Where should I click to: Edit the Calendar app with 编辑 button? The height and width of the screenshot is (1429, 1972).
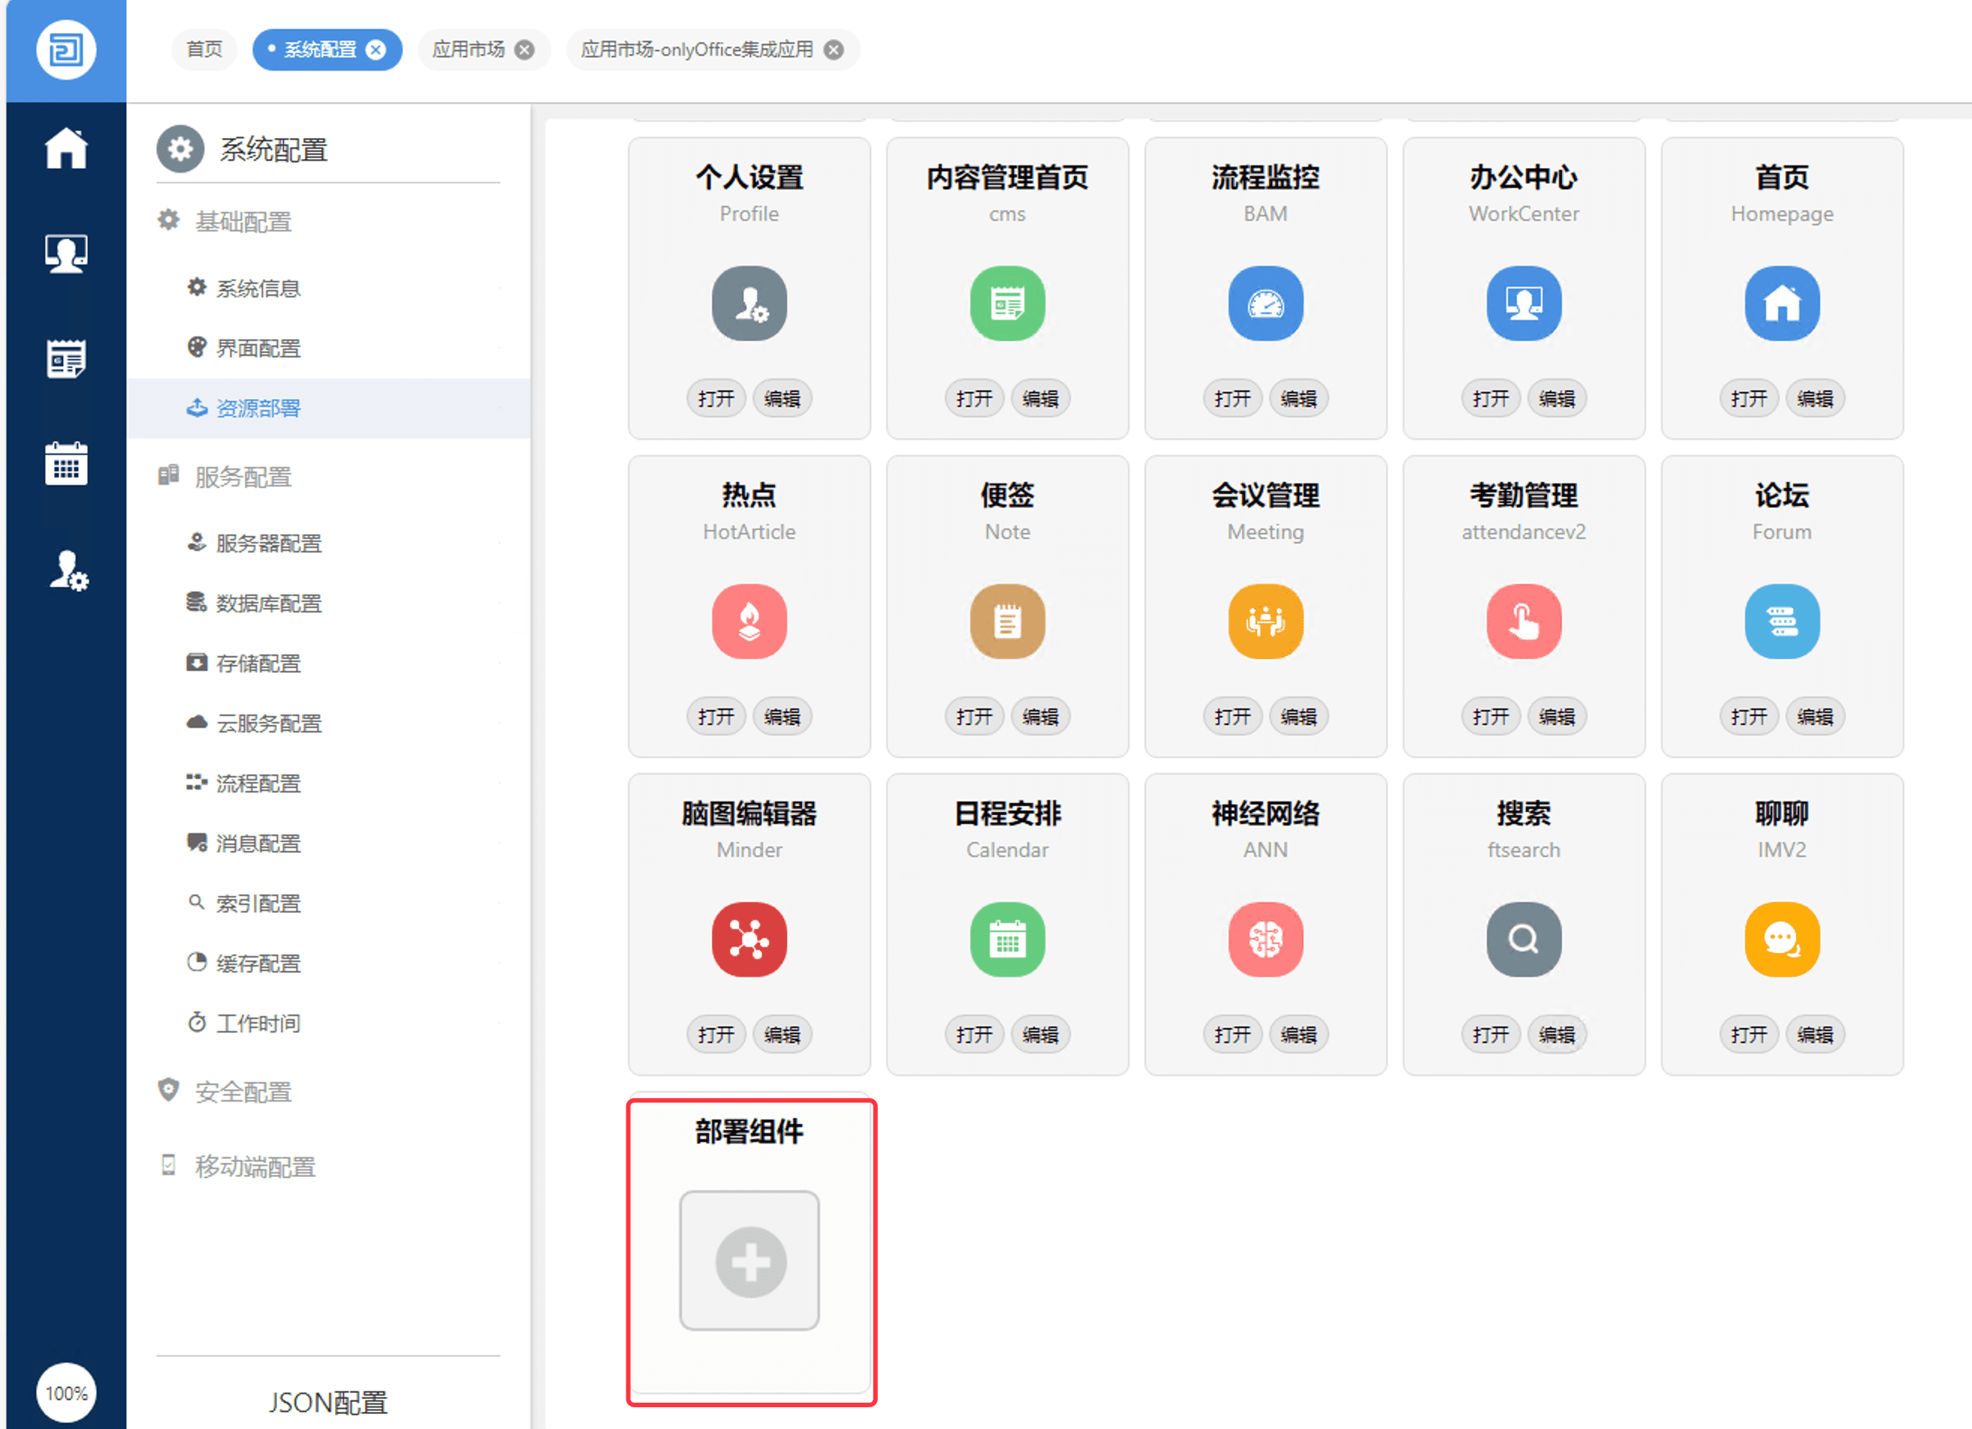pyautogui.click(x=1040, y=1035)
